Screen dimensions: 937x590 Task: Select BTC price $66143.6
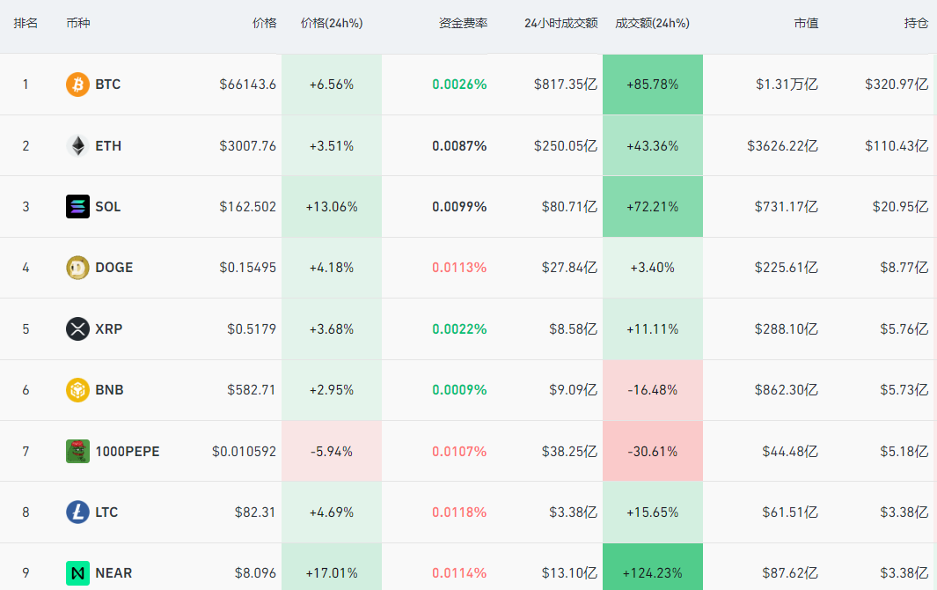pyautogui.click(x=247, y=85)
